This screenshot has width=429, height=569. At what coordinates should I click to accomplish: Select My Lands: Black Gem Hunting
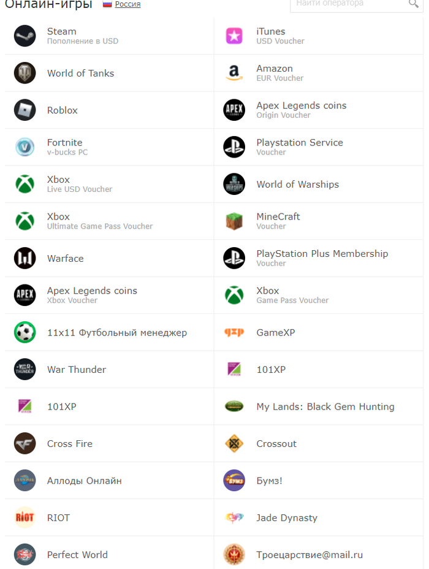325,407
